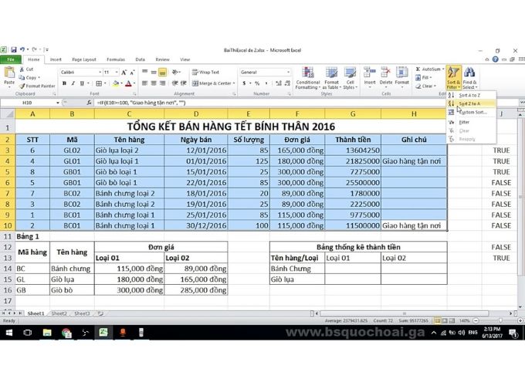Decrease font size with Shrink Font icon
This screenshot has width=525, height=386.
tap(133, 73)
